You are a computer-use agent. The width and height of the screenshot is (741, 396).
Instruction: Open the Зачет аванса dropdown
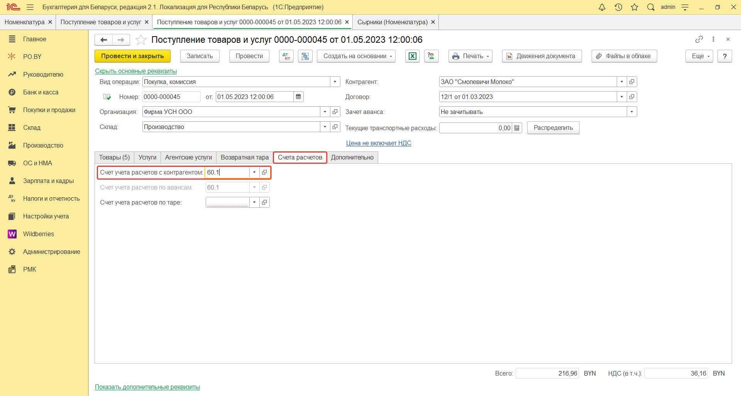click(x=631, y=112)
